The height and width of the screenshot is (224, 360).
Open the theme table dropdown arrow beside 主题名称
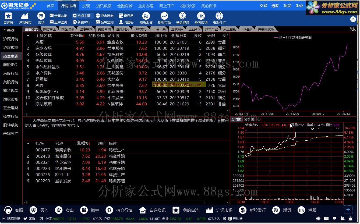[x=28, y=35]
